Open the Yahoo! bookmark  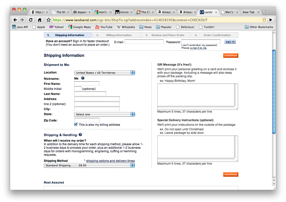point(56,27)
